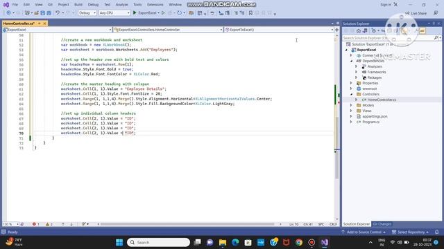Open the View menu

[x=39, y=5]
